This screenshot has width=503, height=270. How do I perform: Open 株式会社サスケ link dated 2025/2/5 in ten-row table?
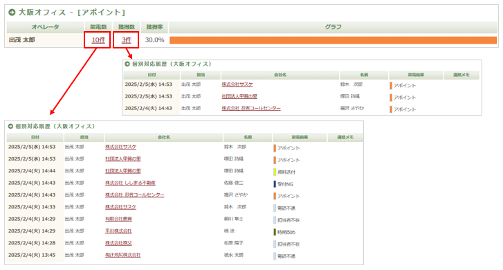[x=120, y=147]
